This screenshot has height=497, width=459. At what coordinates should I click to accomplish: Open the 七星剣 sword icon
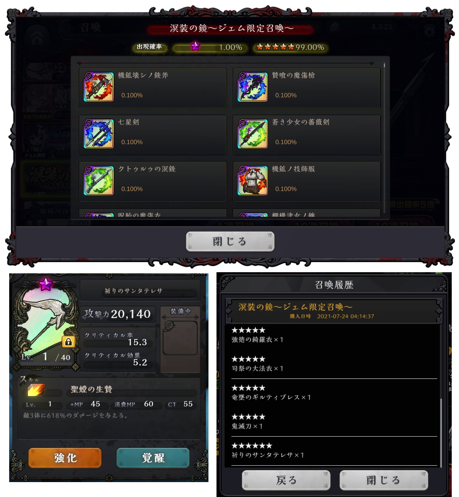[99, 134]
